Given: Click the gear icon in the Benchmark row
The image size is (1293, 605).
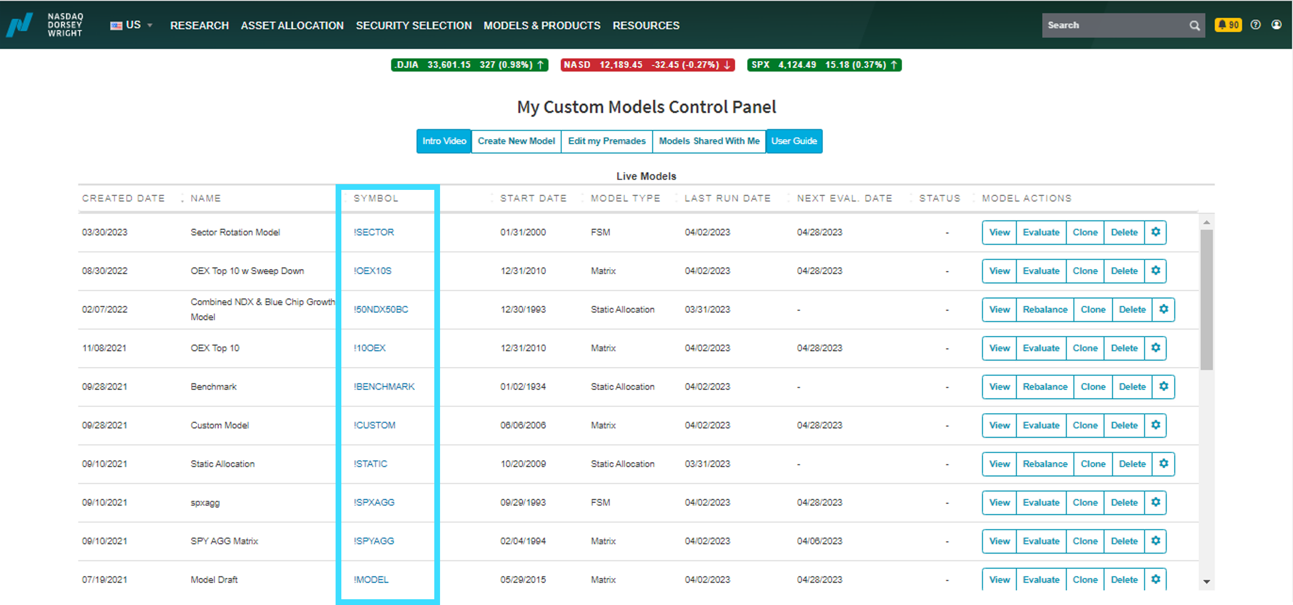Looking at the screenshot, I should coord(1163,387).
